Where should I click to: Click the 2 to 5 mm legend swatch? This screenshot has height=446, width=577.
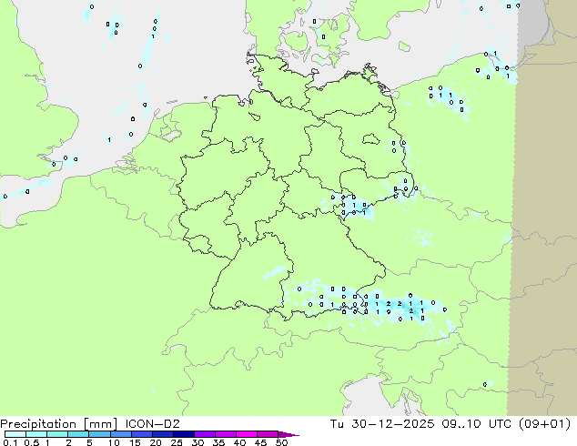pos(78,434)
